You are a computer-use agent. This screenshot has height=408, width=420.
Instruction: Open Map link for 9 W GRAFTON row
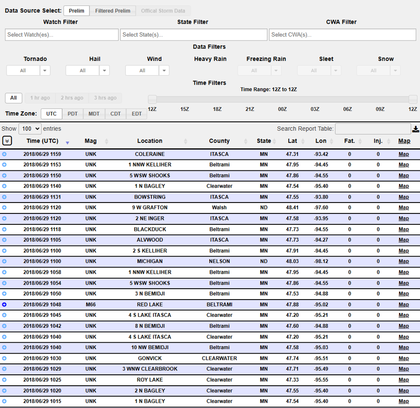[404, 207]
